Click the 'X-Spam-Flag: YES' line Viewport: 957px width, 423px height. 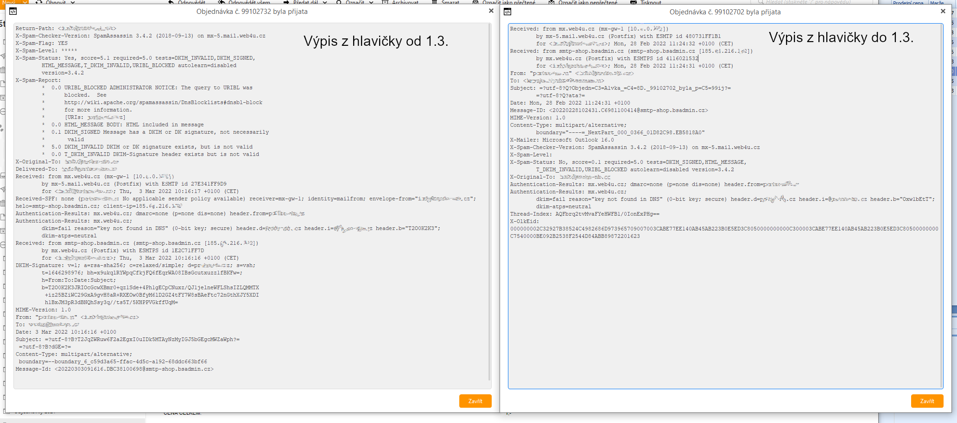(x=42, y=43)
